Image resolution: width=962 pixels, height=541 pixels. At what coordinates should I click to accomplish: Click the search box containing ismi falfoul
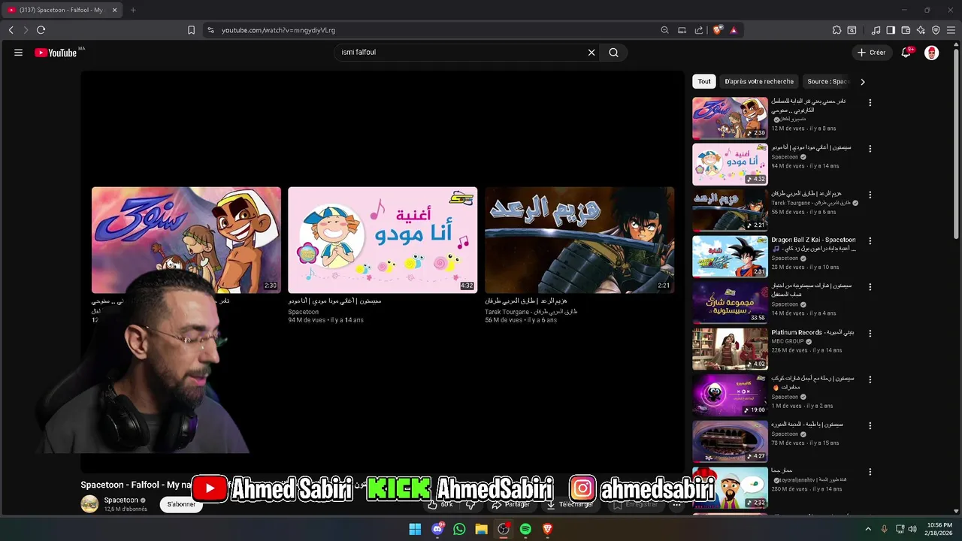(x=460, y=53)
